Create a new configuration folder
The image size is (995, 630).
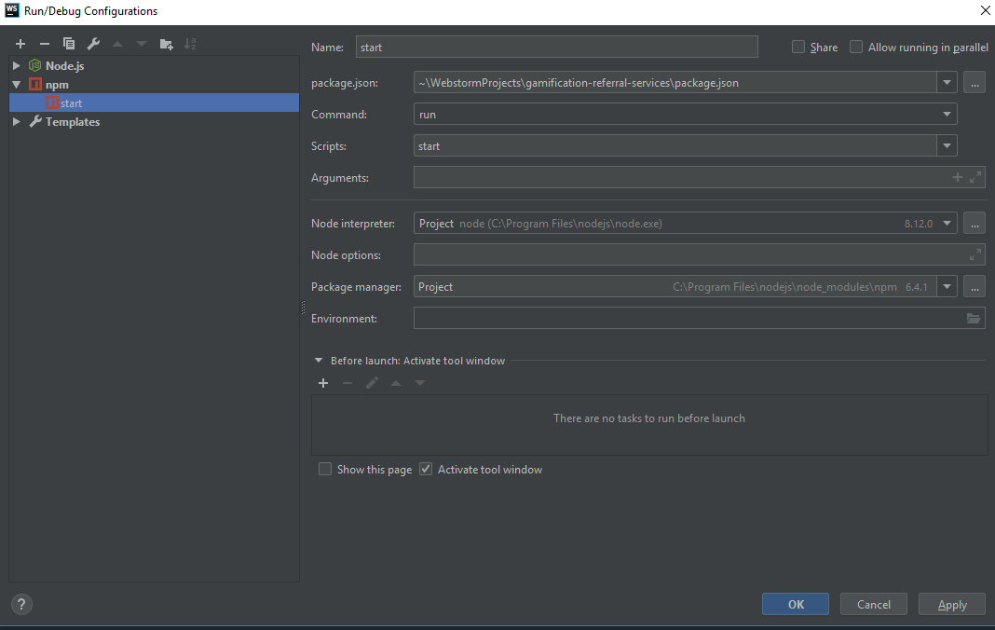tap(166, 43)
